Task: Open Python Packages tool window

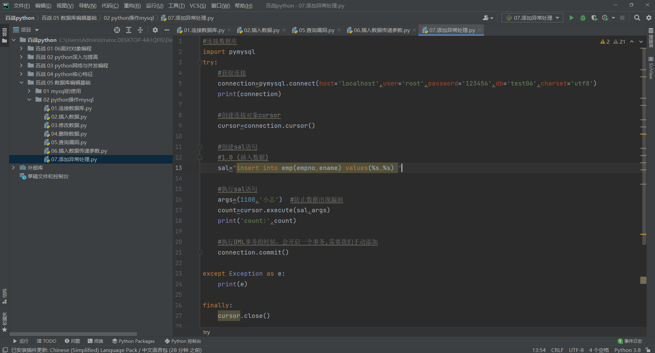Action: click(133, 341)
